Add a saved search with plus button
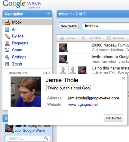129x142 pixels. coord(46,73)
